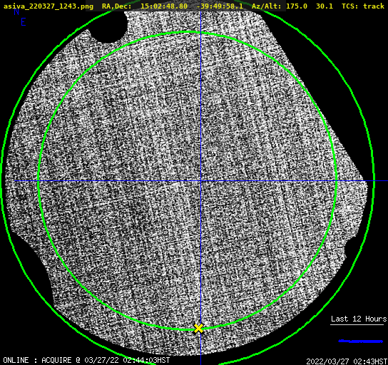Viewport: 388px width, 365px height.
Task: Click the TCS: track status
Action: 363,6
